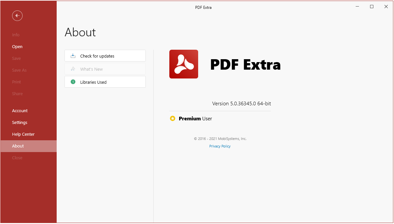Click the About page heading

point(80,32)
